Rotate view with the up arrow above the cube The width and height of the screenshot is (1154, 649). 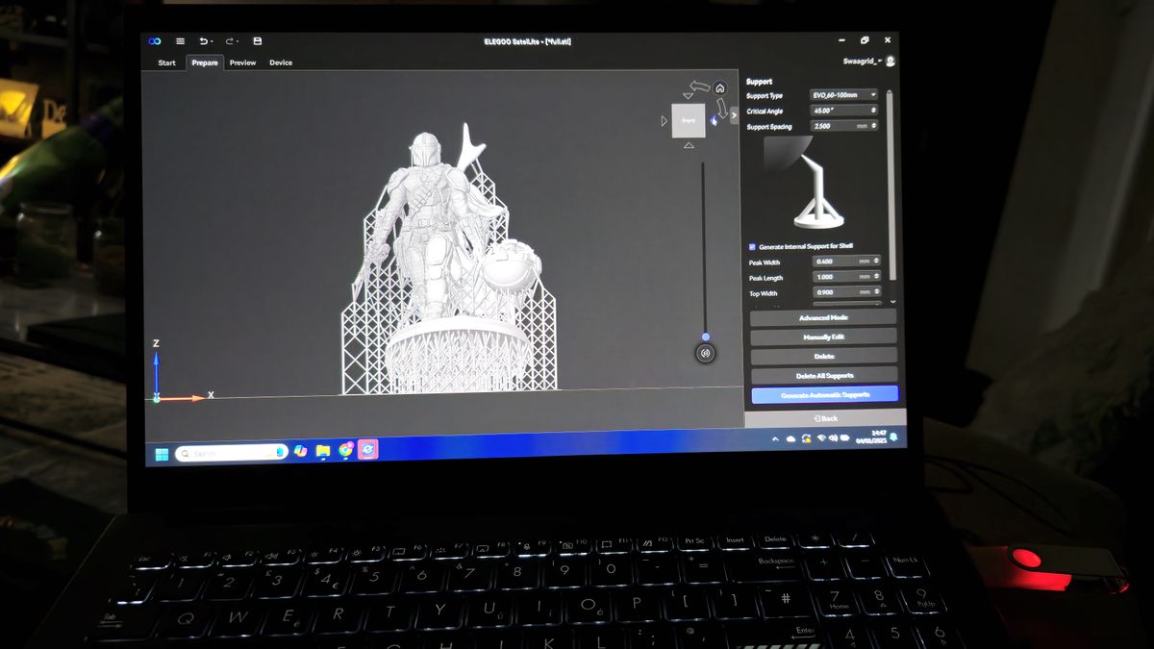tap(689, 95)
